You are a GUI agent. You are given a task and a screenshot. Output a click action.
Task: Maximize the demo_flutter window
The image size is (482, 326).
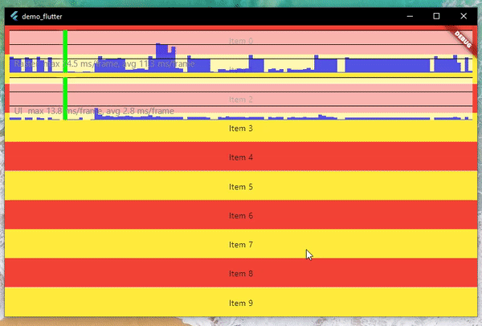click(436, 16)
